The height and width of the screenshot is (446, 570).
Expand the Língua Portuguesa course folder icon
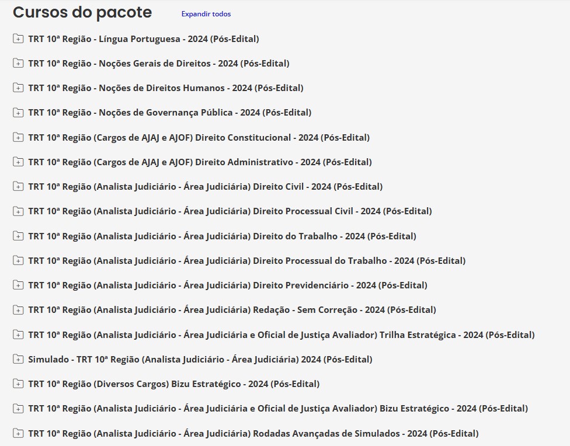tap(18, 38)
